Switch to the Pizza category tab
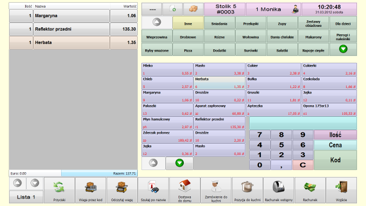 click(x=188, y=50)
